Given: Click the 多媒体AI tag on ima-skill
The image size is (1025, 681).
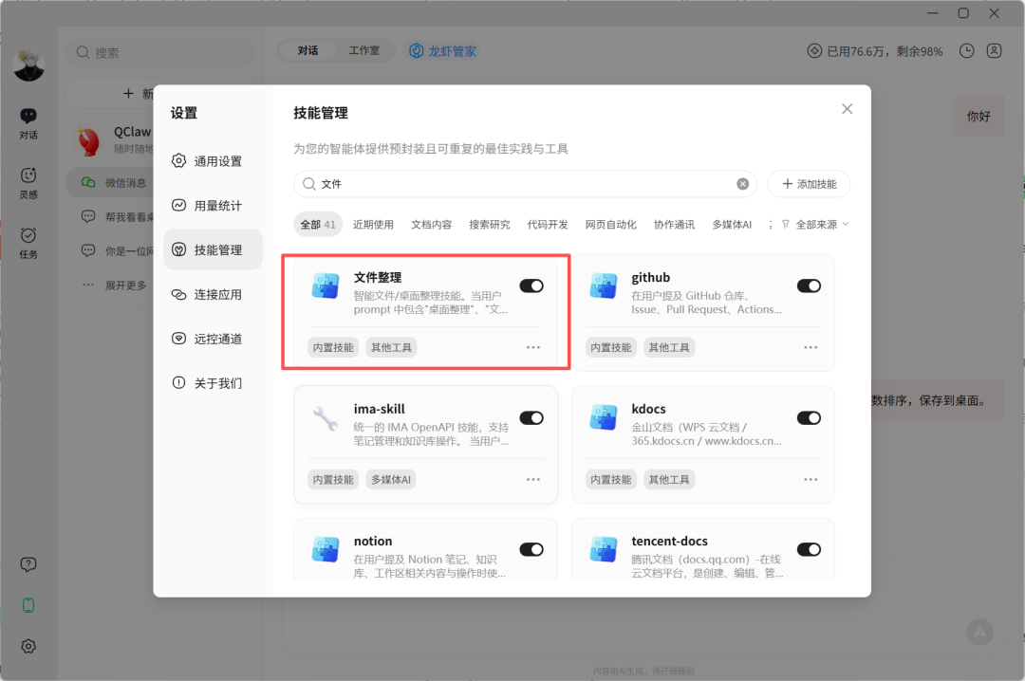Looking at the screenshot, I should click(391, 479).
